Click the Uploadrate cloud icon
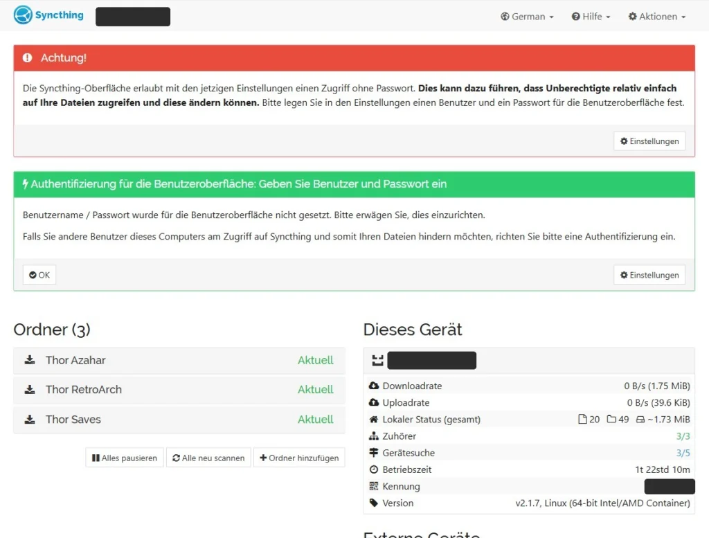Screen dimensions: 709x538 373,402
